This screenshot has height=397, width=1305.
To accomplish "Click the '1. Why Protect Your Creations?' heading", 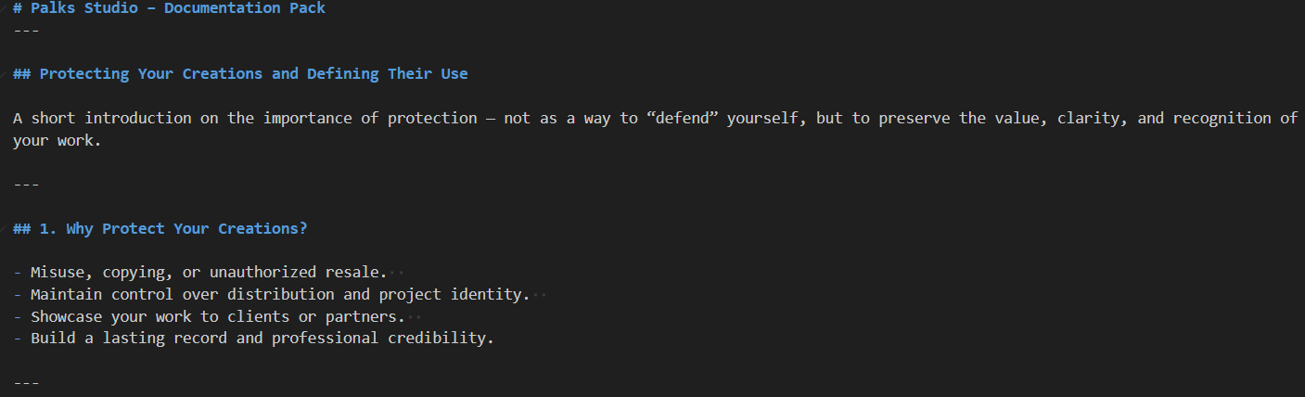I will (173, 228).
